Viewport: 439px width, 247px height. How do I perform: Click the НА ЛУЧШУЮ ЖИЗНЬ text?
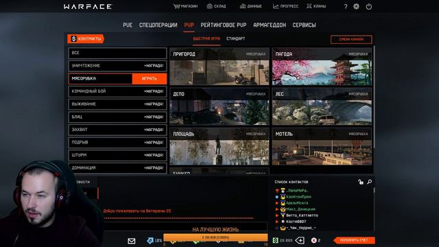pos(215,230)
